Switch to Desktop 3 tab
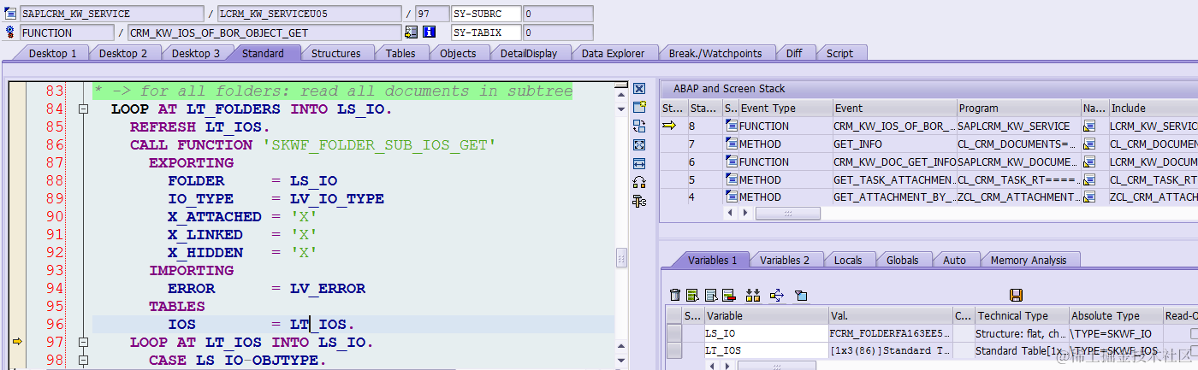 click(196, 53)
